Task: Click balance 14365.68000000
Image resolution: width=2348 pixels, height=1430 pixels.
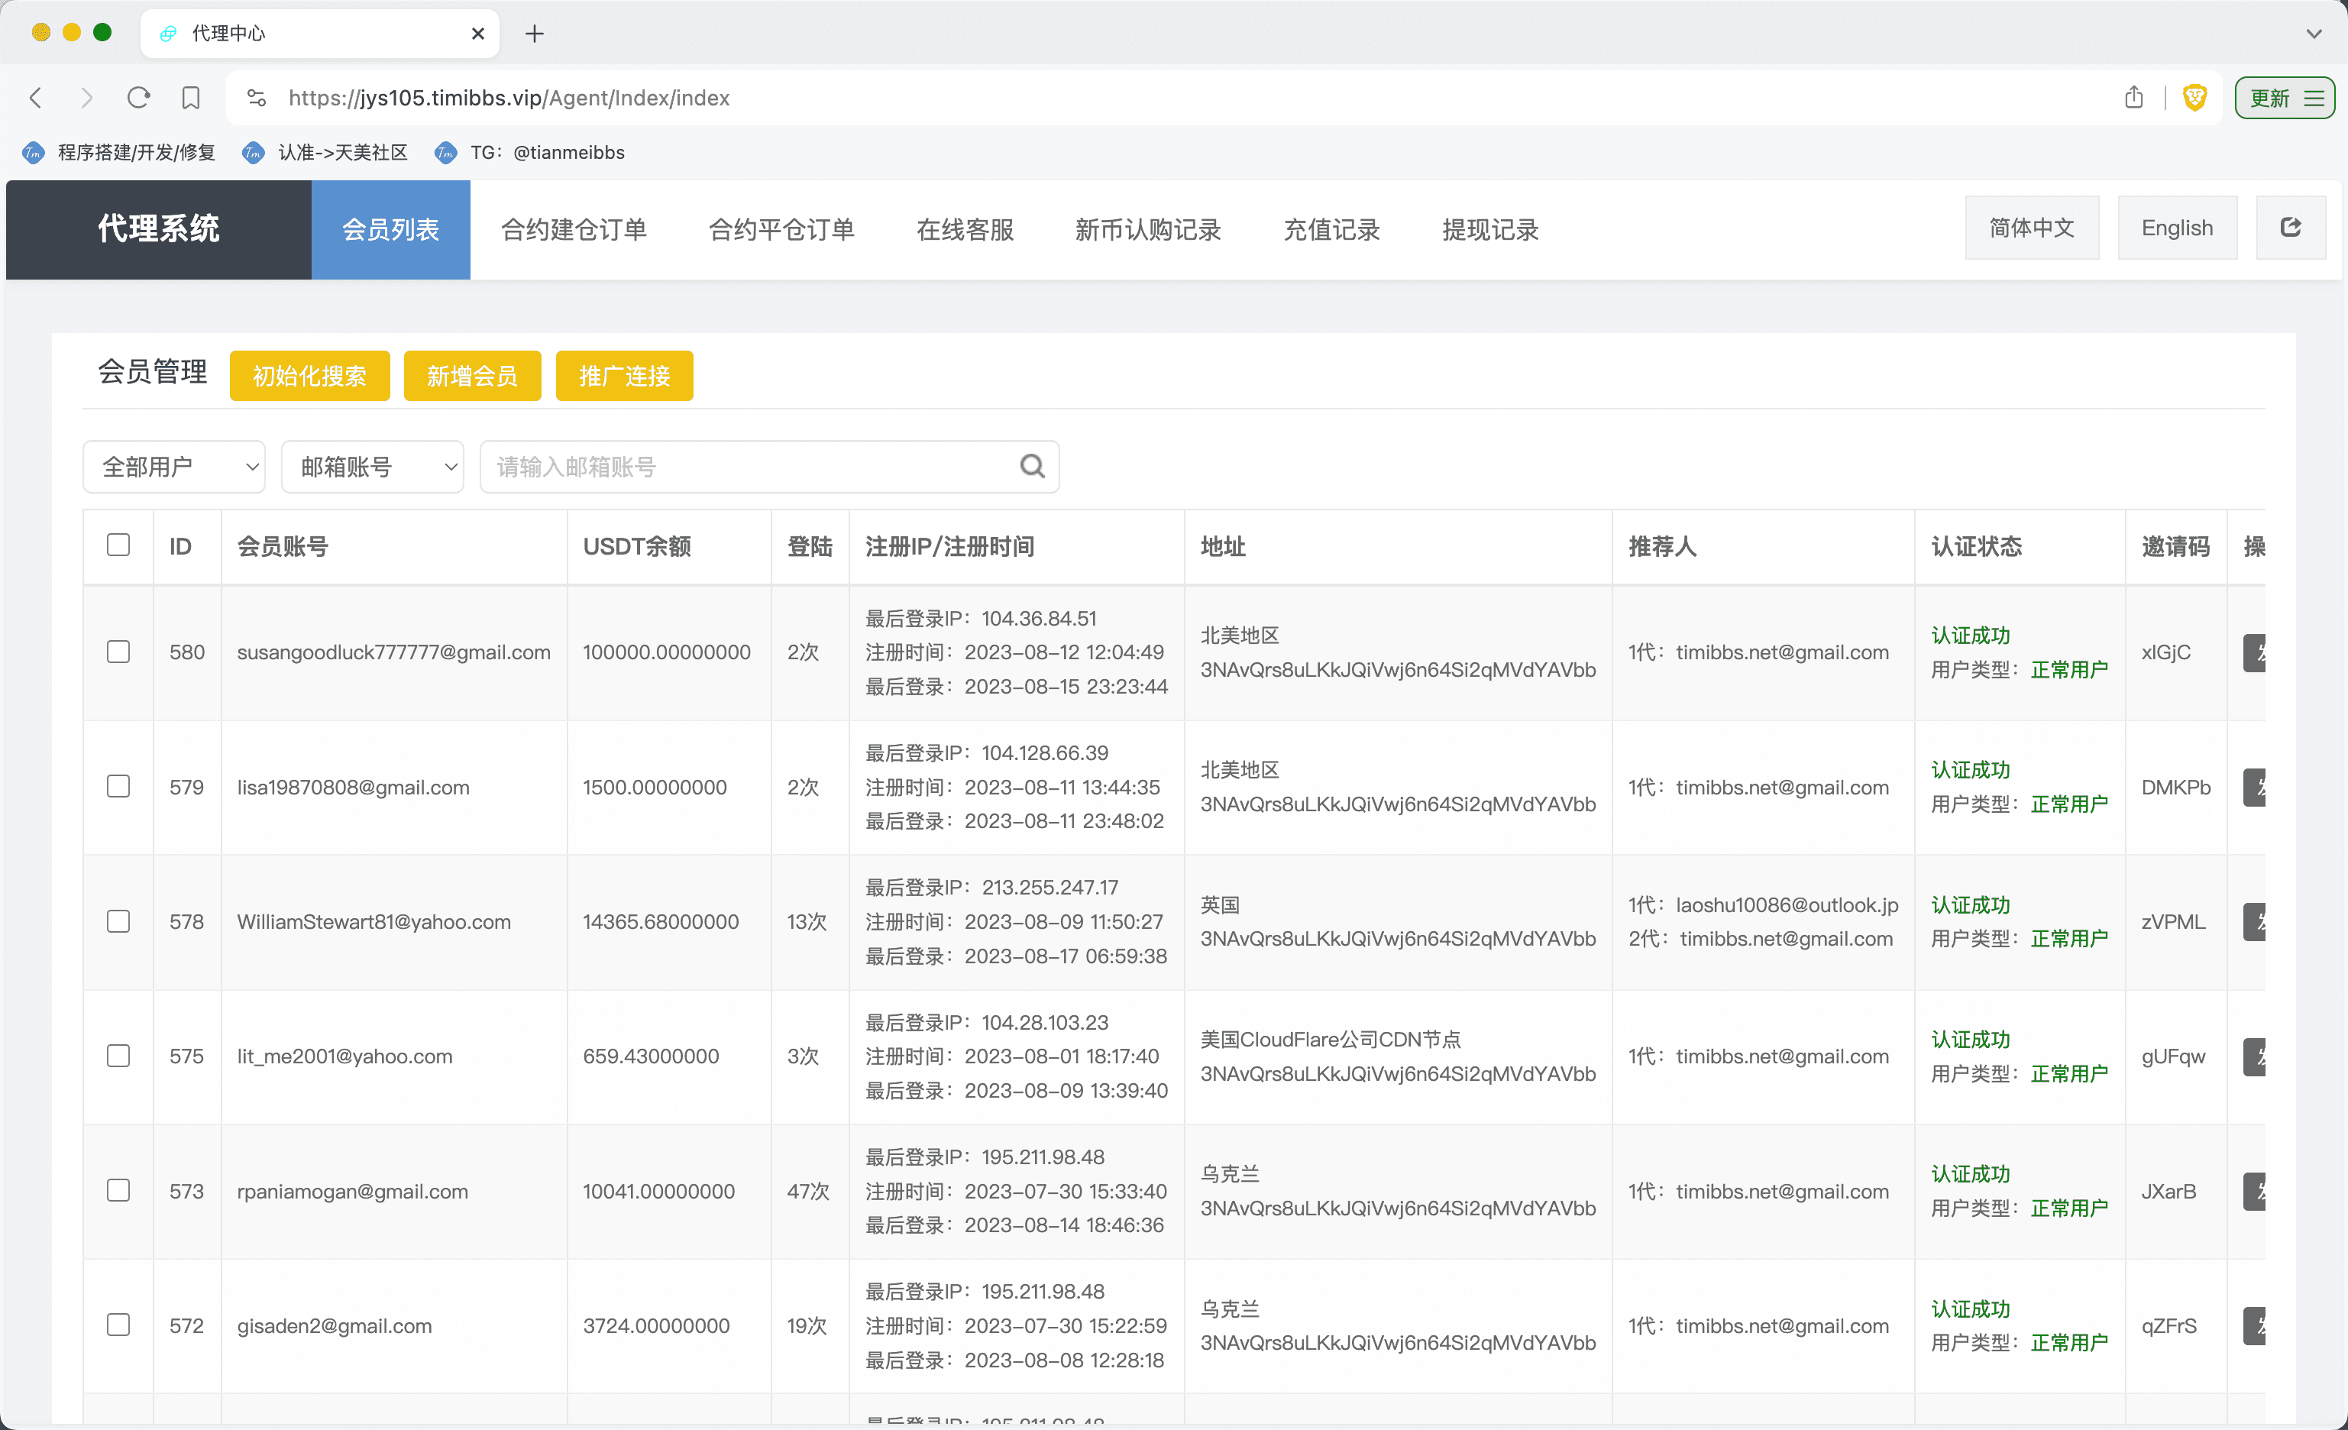Action: (x=661, y=922)
